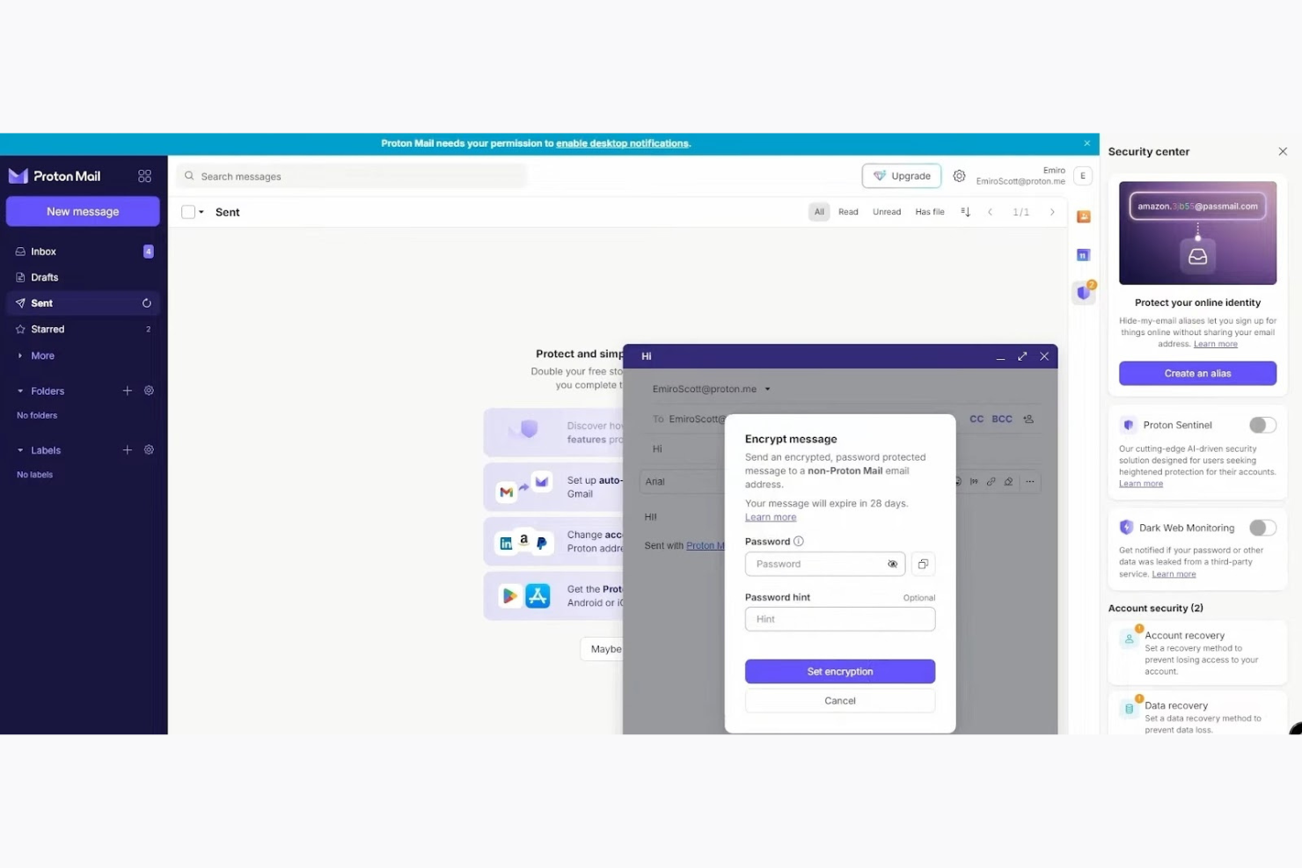
Task: Open Learn more link in Encrypt message dialog
Action: tap(771, 517)
